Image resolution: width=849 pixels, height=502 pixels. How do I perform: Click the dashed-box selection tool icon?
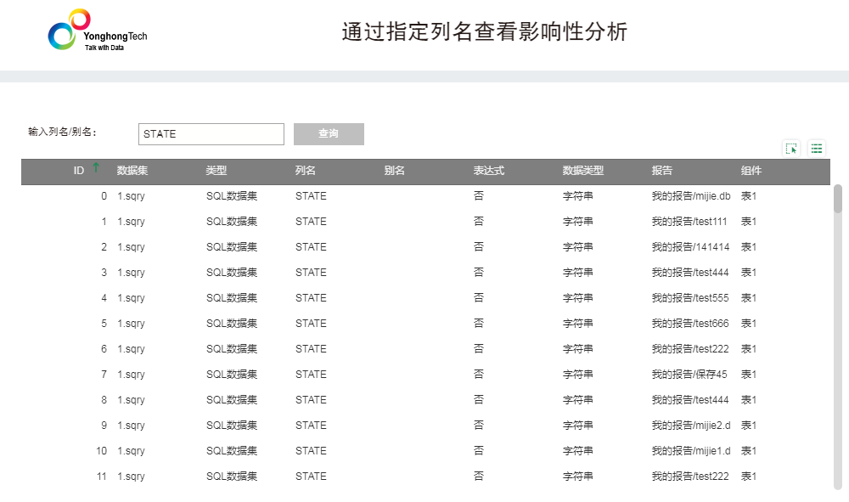tap(791, 148)
